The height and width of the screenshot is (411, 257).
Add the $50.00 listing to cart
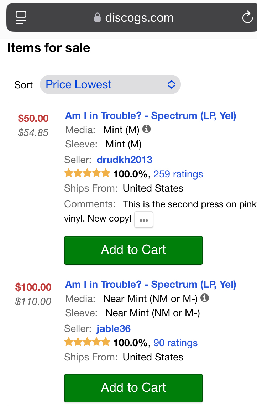tap(133, 250)
